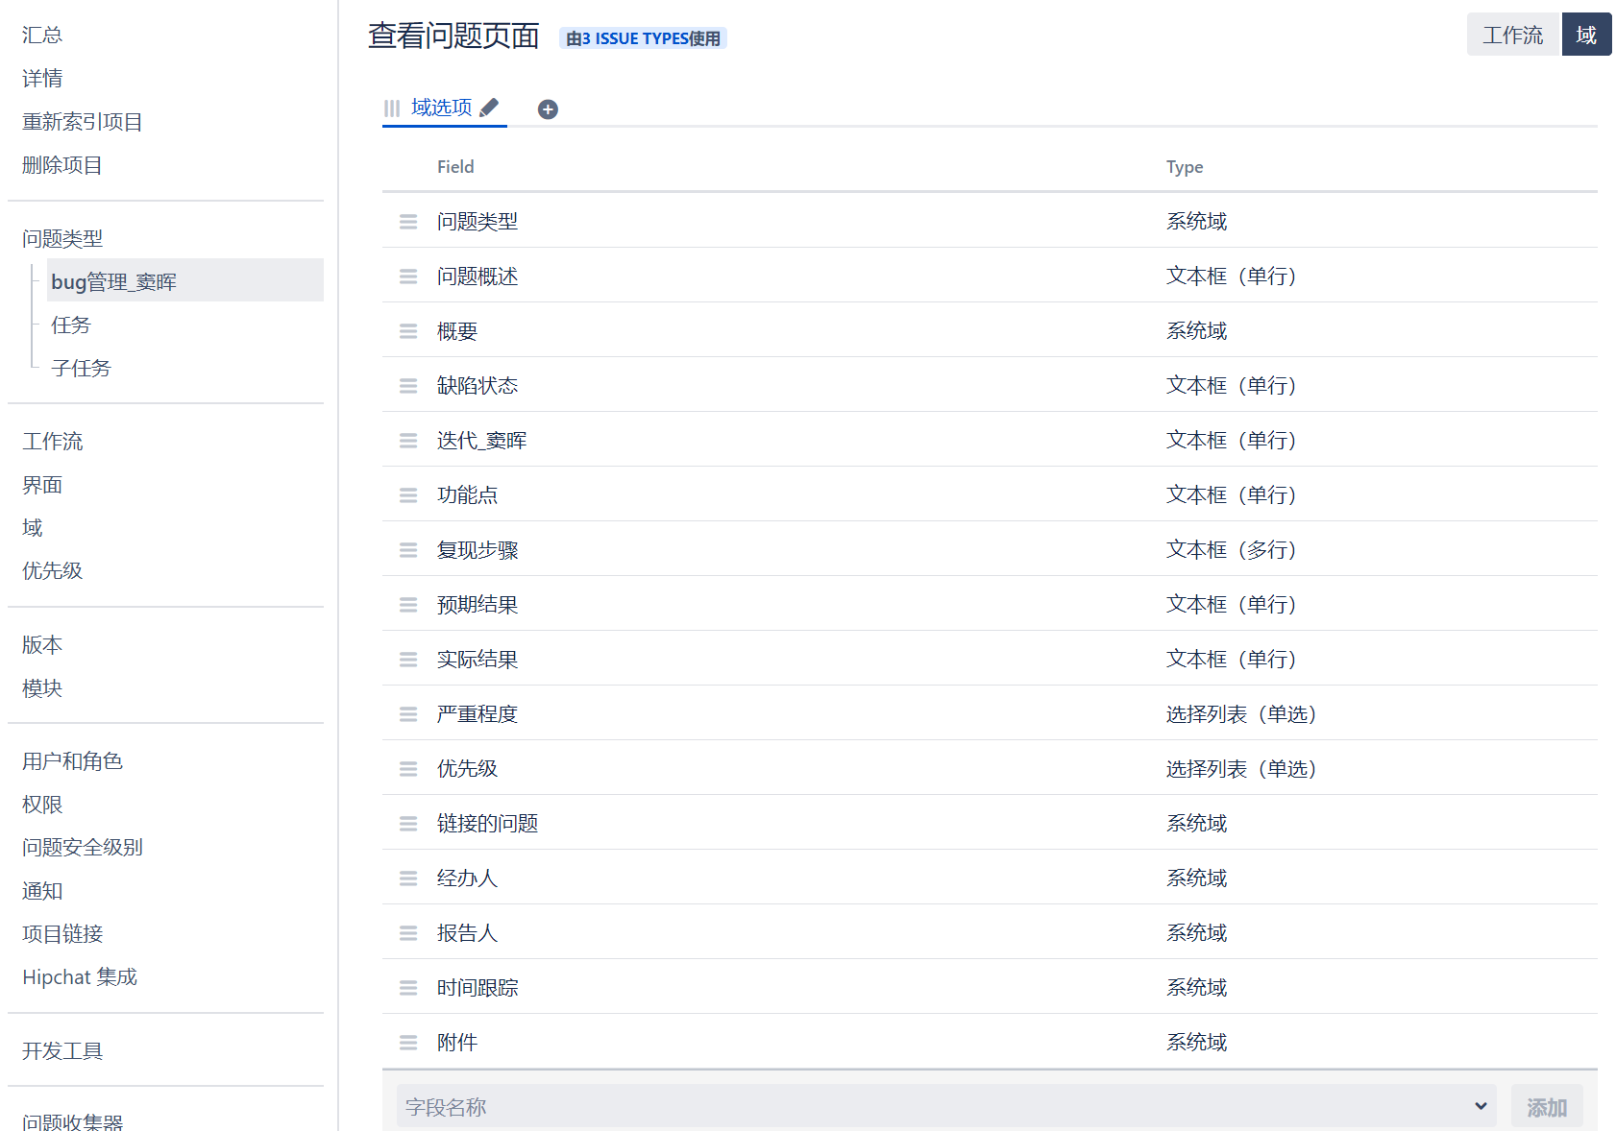The image size is (1616, 1131).
Task: Grab the drag handle for 严重程度 row
Action: (x=408, y=714)
